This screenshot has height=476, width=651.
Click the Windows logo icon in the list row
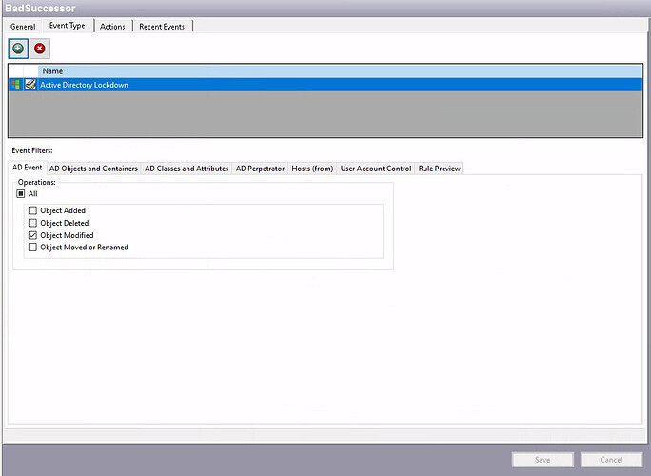click(x=15, y=85)
